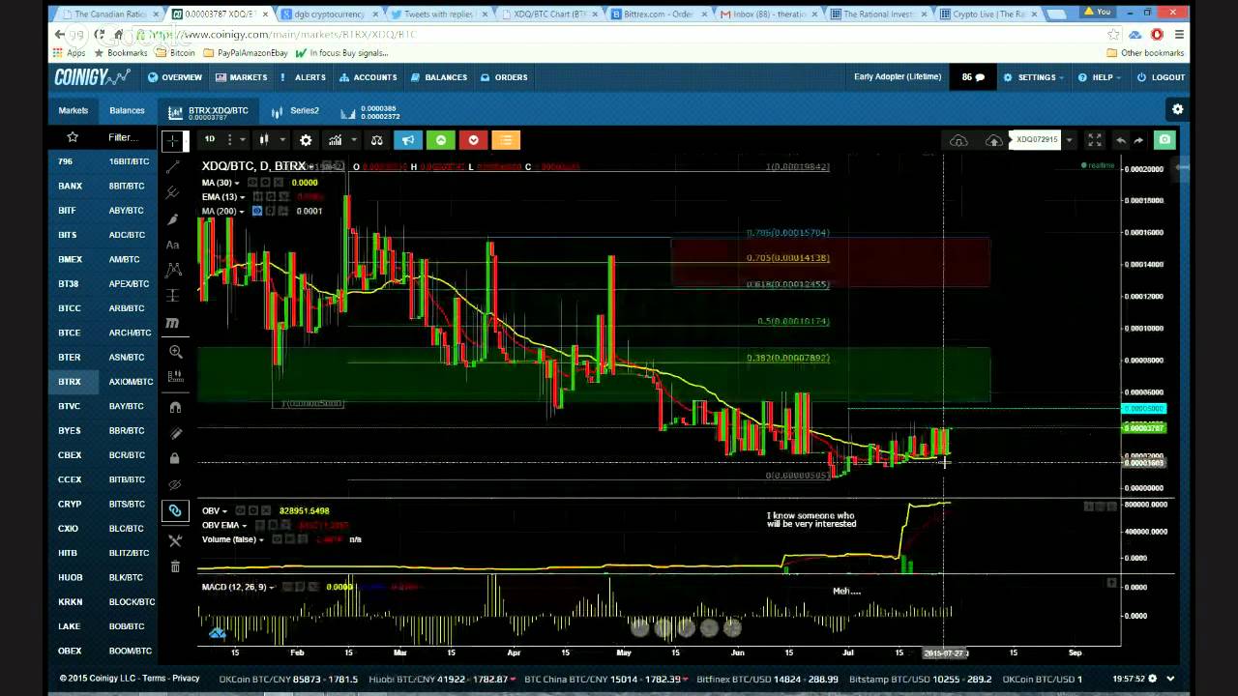The image size is (1238, 696).
Task: Open dropdown next to XDQ072915 layout name
Action: click(x=1069, y=140)
